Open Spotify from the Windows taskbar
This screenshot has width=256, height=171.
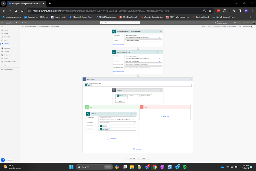185,167
